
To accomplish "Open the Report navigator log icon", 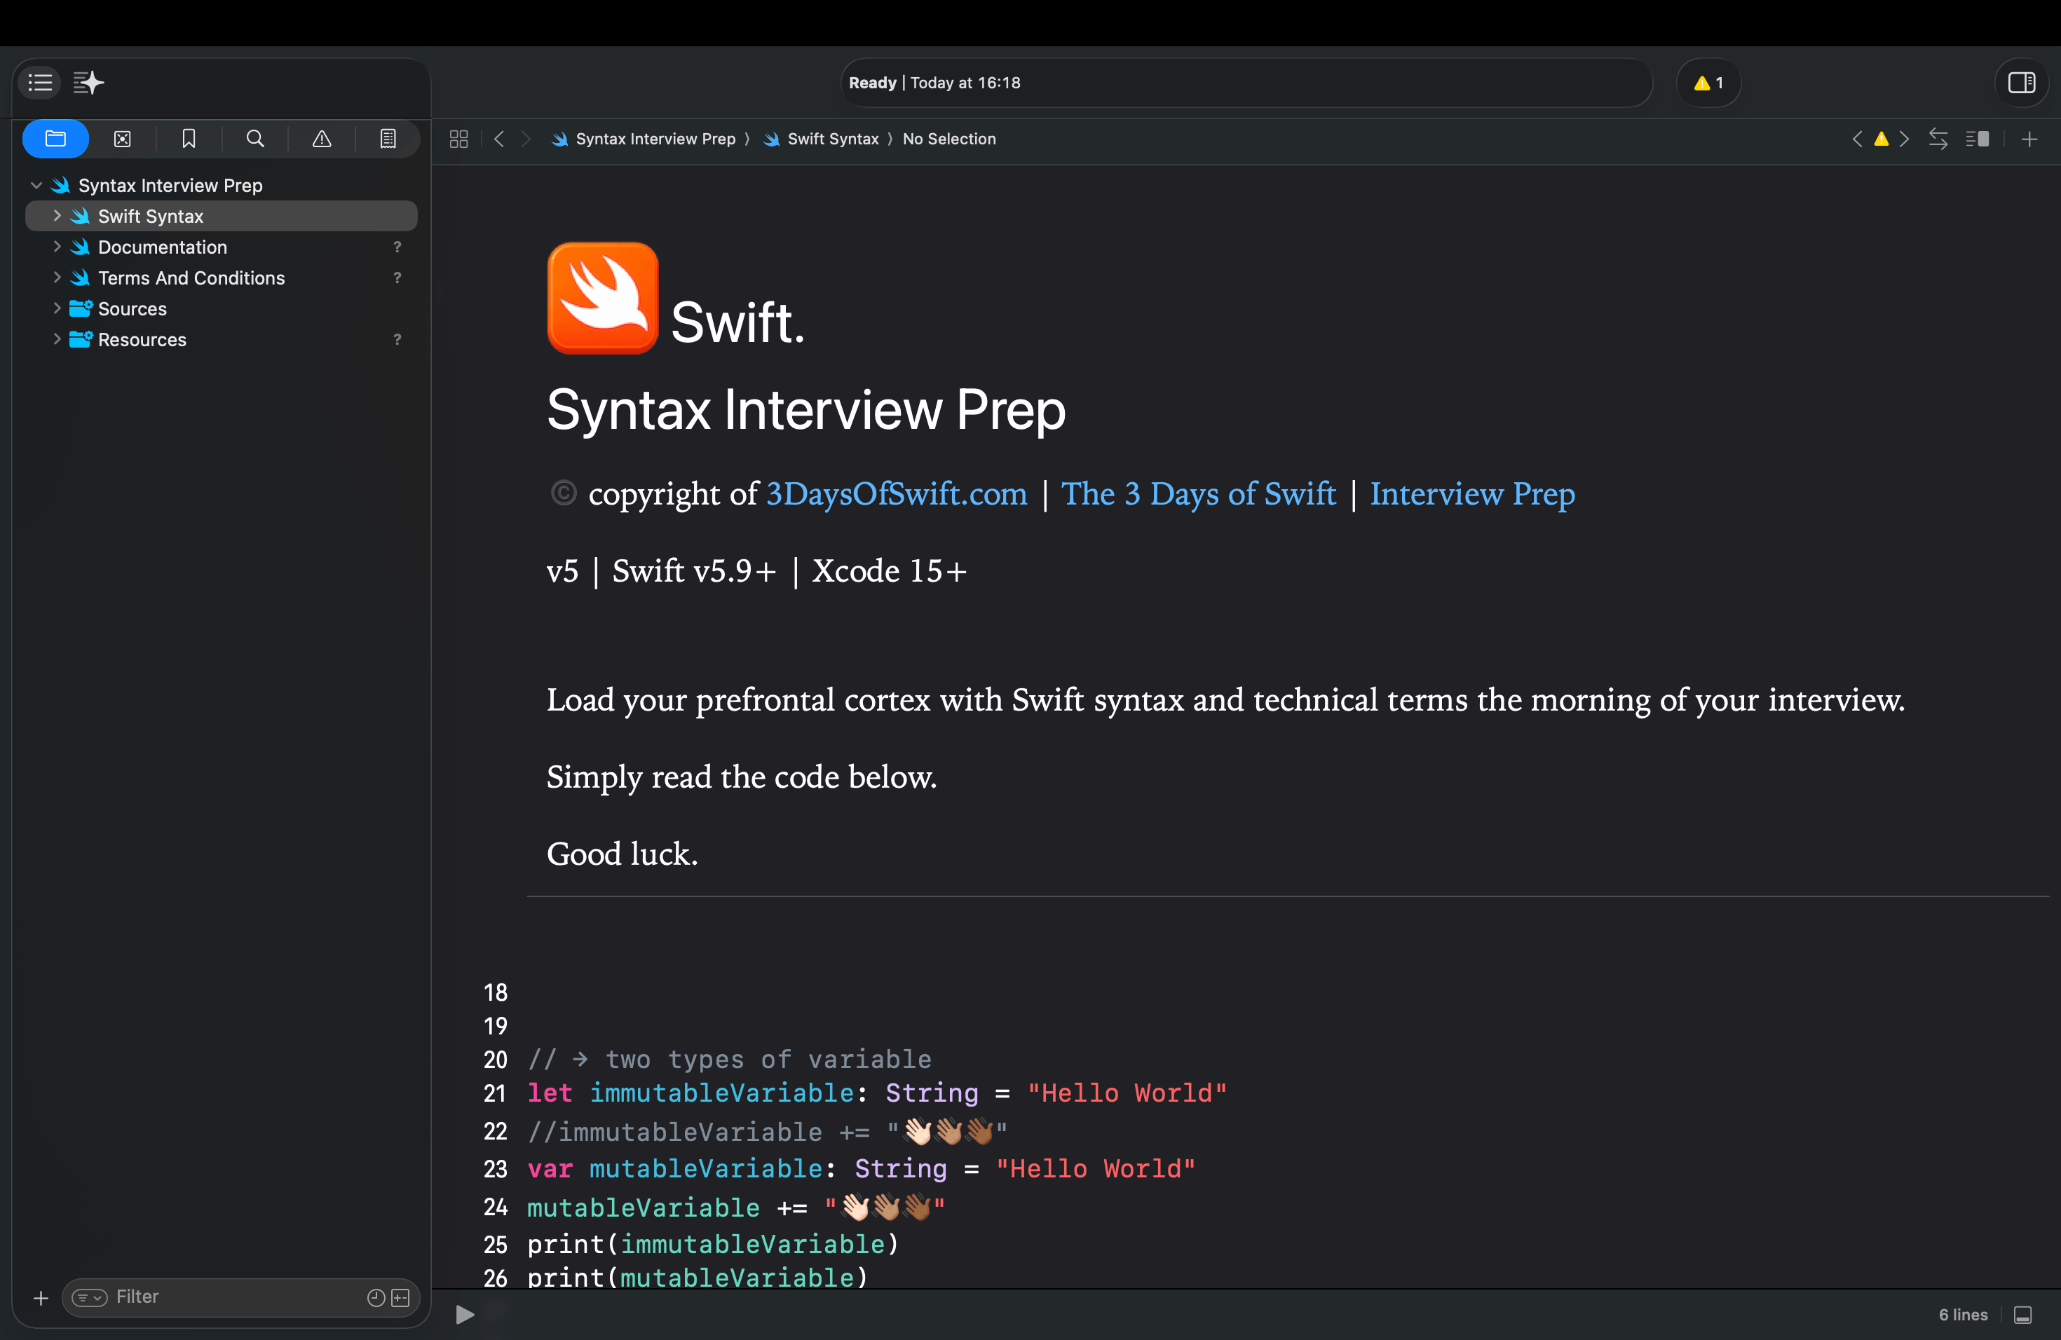I will [x=387, y=139].
